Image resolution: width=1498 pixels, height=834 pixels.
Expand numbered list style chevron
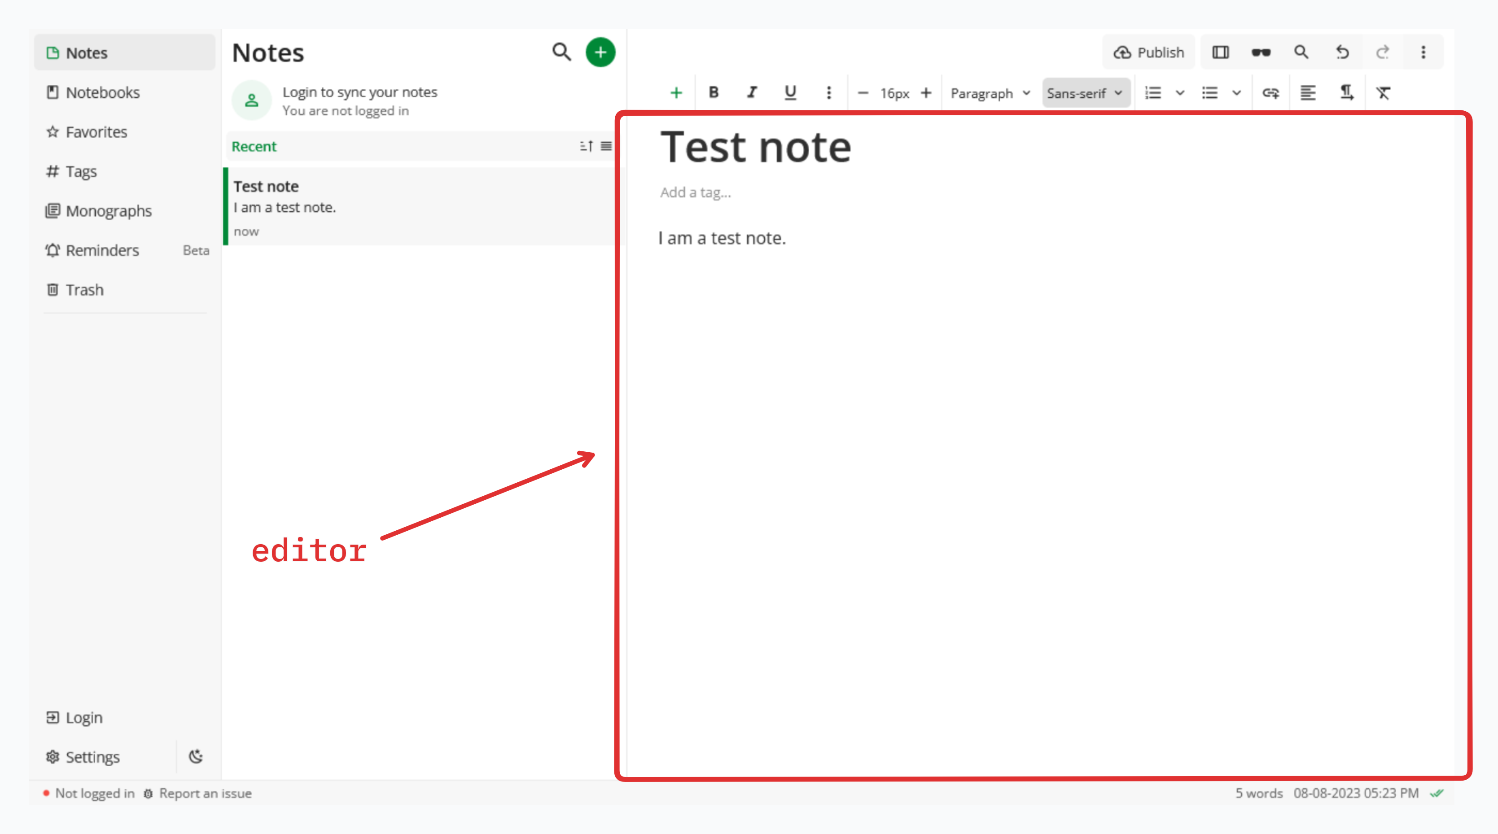coord(1180,93)
